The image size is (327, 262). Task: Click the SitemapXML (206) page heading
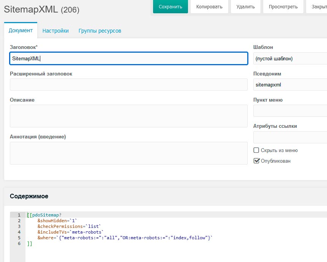(41, 9)
